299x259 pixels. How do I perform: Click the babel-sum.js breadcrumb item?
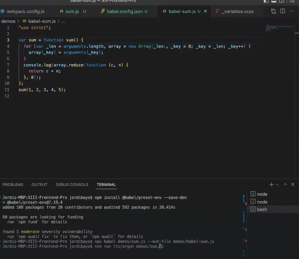tap(42, 21)
